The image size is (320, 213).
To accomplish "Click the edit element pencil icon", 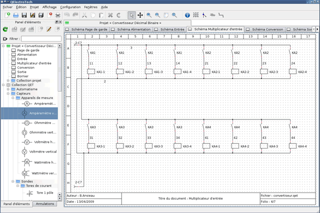I will 48,30.
